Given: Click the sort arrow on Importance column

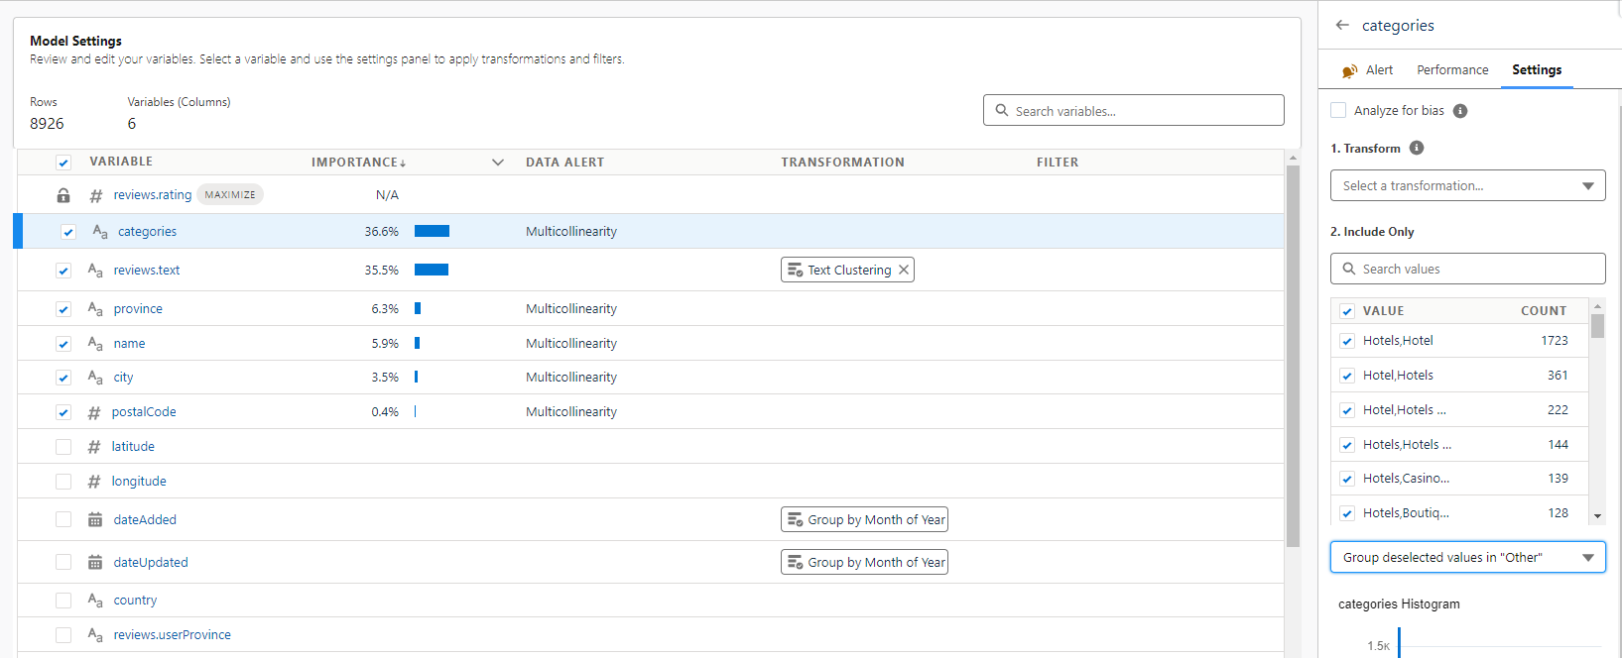Looking at the screenshot, I should click(x=403, y=164).
